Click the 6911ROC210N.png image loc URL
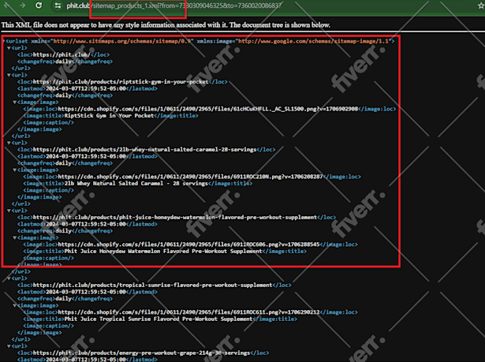 (x=190, y=177)
